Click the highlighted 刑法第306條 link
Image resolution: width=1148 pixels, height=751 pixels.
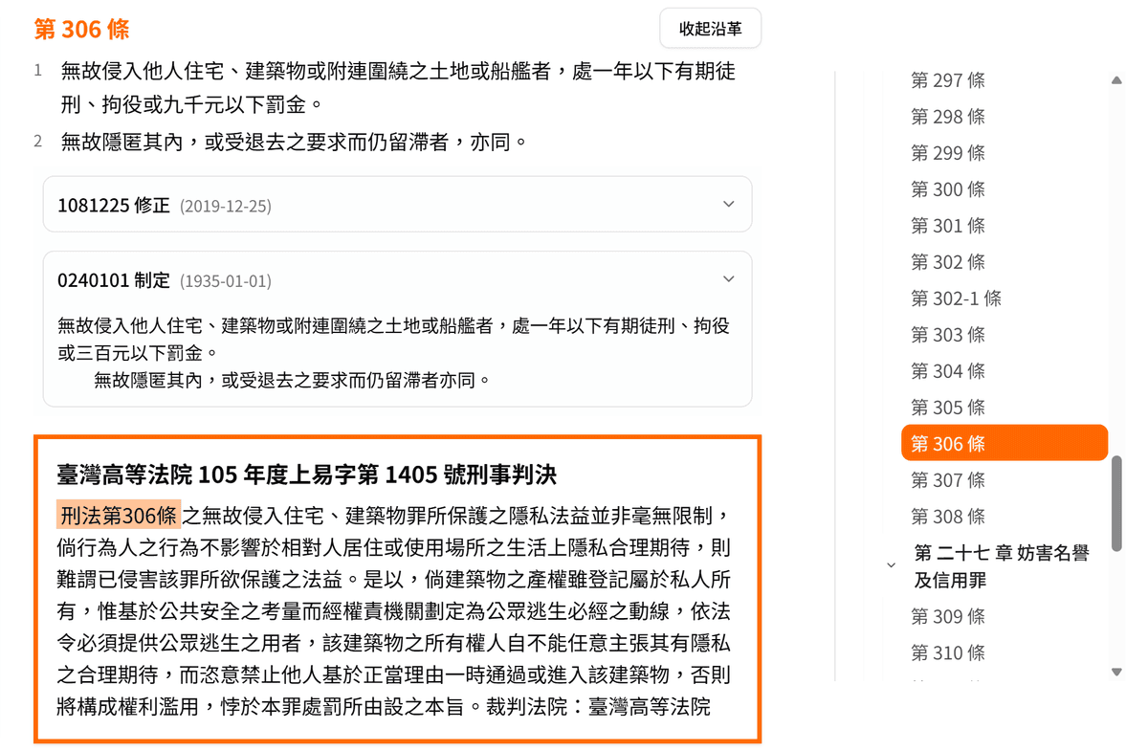tap(119, 517)
